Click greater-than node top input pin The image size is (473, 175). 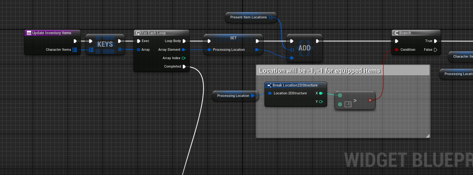click(340, 95)
